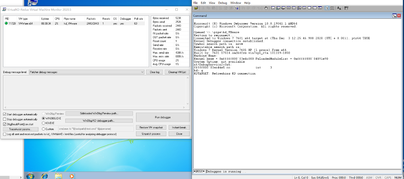Uncheck Start debugger automatically
Screen dimensions: 404x179
(x=5, y=115)
